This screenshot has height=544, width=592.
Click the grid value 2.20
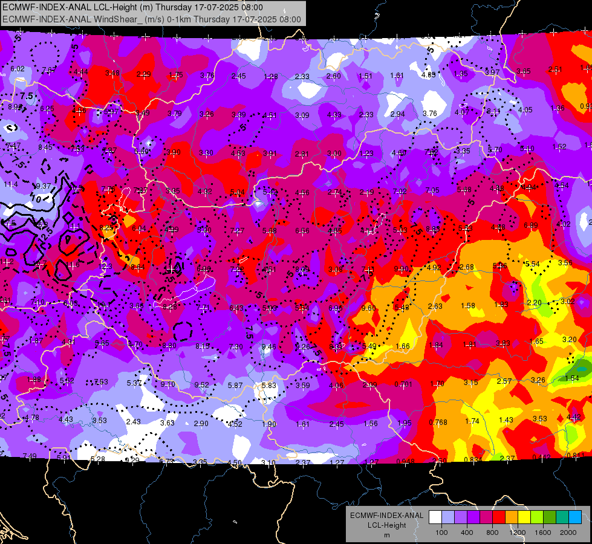pos(534,303)
